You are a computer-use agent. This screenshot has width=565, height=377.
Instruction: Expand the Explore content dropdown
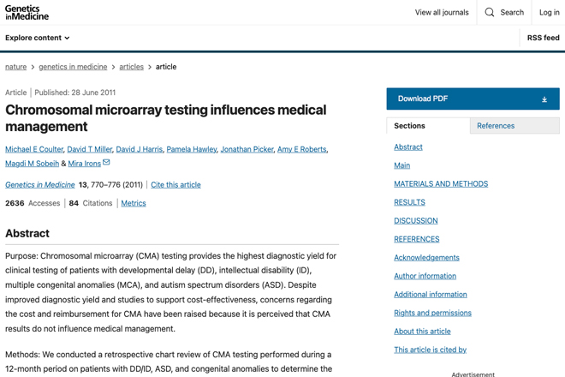[37, 38]
